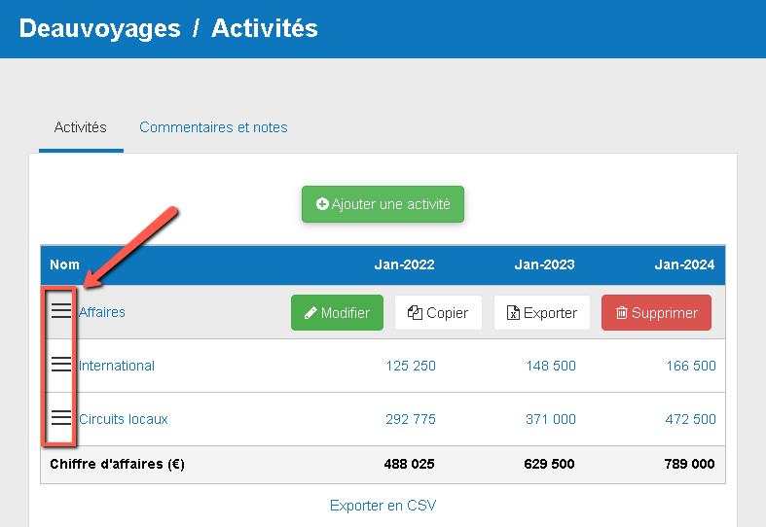Image resolution: width=766 pixels, height=527 pixels.
Task: Switch to the Activités tab
Action: [x=81, y=127]
